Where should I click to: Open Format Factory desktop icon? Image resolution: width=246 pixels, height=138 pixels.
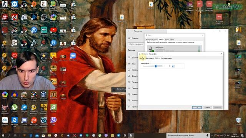click(24, 18)
